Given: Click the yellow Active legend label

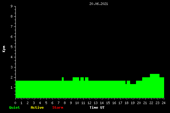Looking at the screenshot, I should [x=37, y=107].
